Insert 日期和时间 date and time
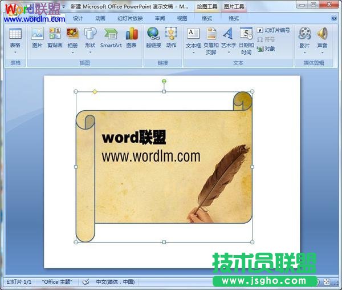 click(x=246, y=40)
